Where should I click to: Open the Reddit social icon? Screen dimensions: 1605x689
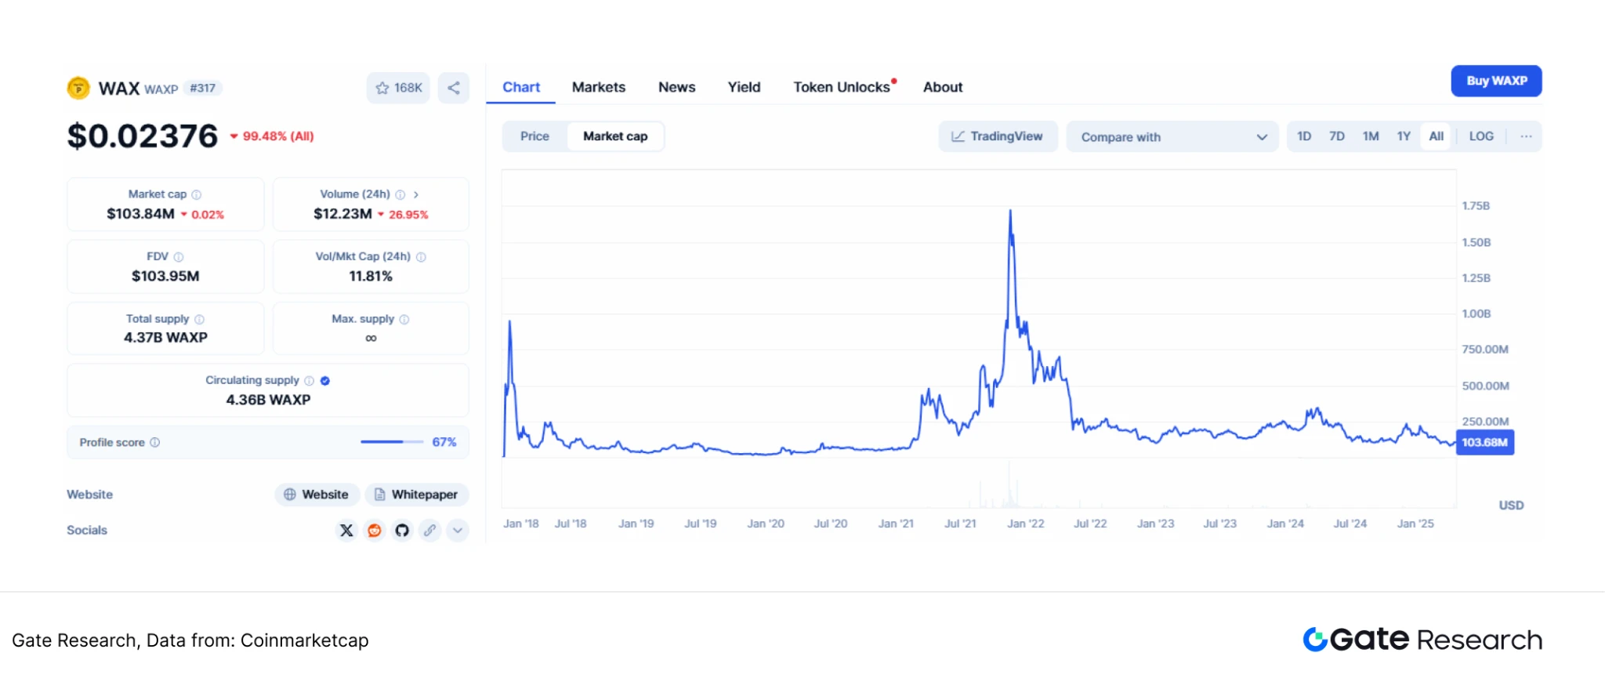[375, 531]
